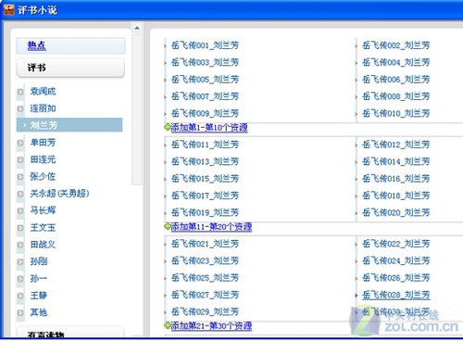Open 岳飞传028_刘兰芳 episode
Viewport: 463px width, 341px height.
[396, 295]
